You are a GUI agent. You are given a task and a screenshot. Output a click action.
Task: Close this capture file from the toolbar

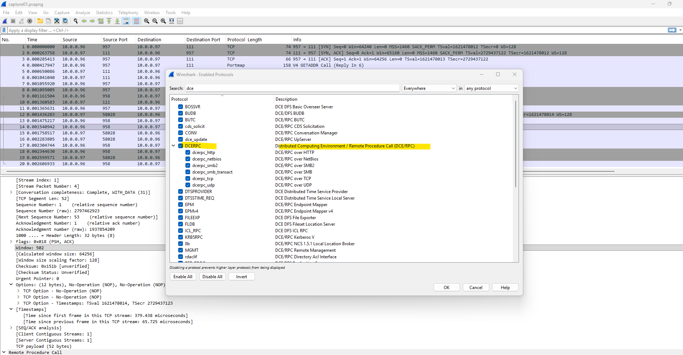point(57,21)
